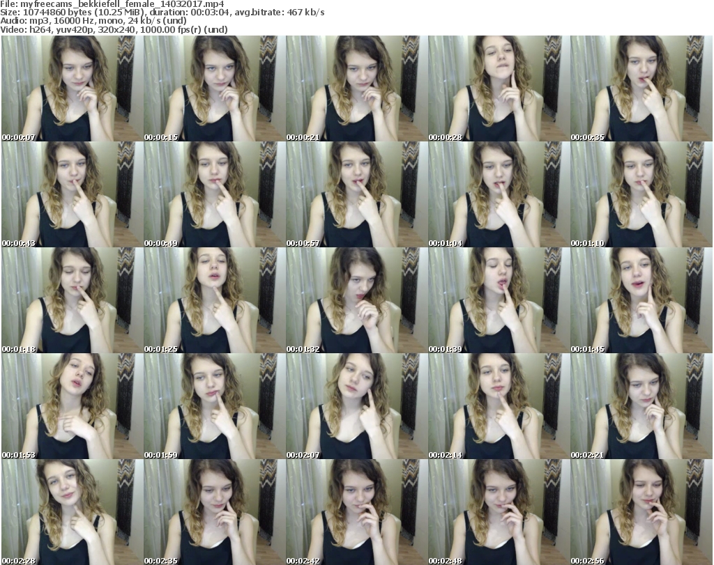This screenshot has height=565, width=714.
Task: Choose the thumbnail frame stamped 00:01:53
Action: 72,407
